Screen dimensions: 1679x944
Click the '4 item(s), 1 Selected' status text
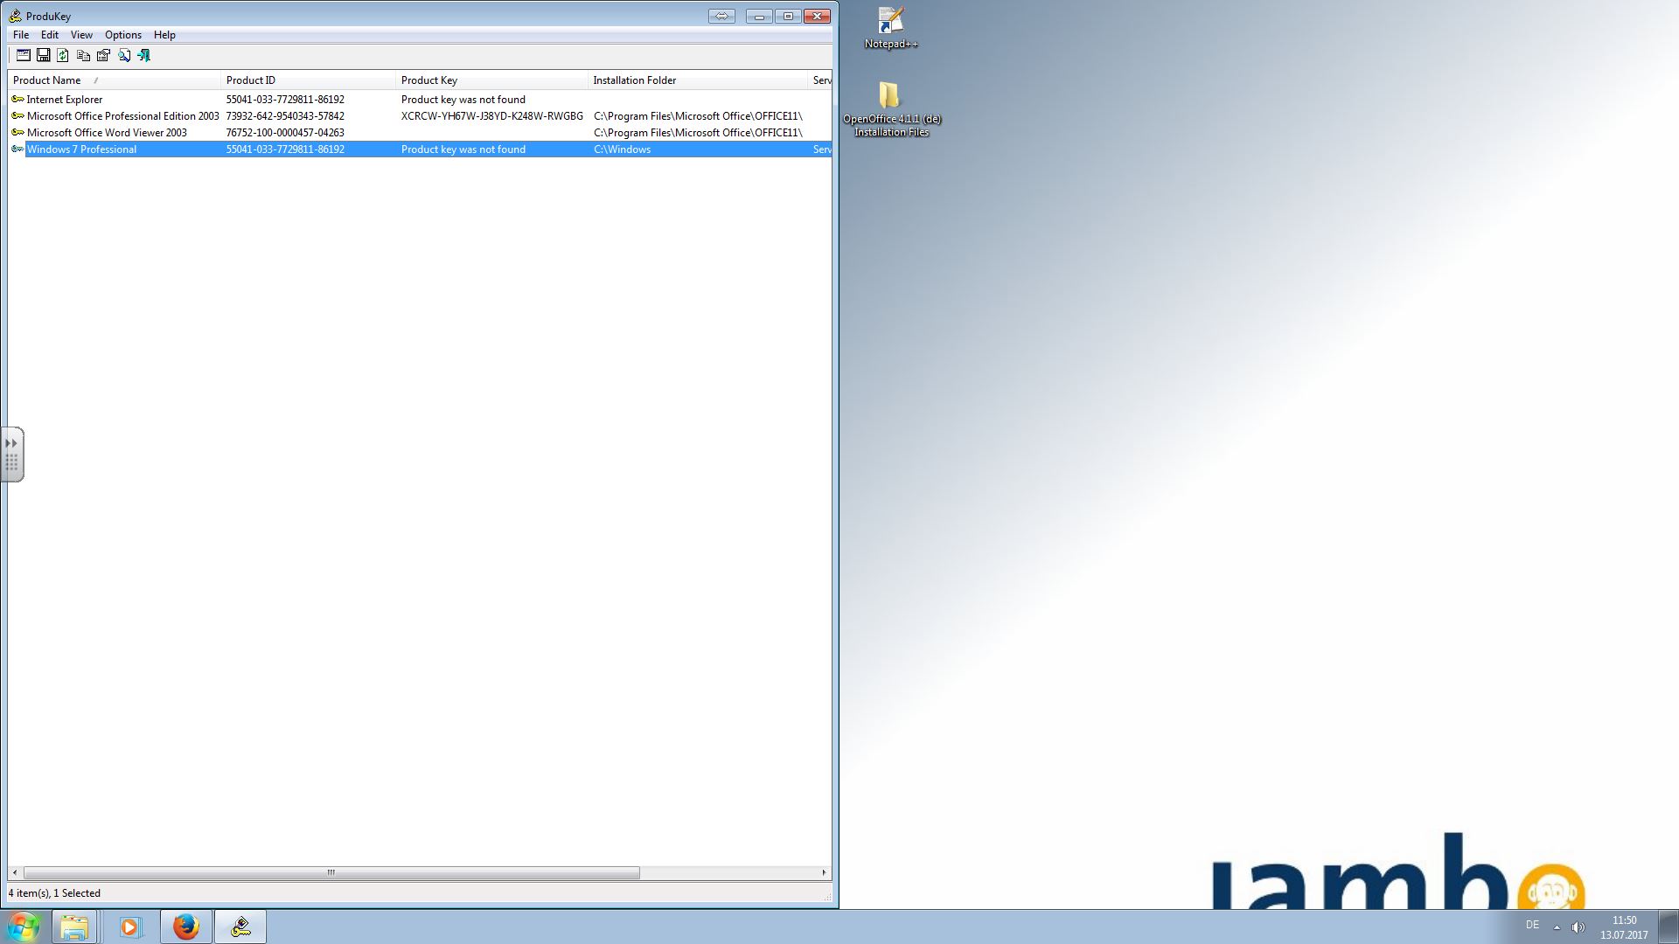click(x=54, y=893)
